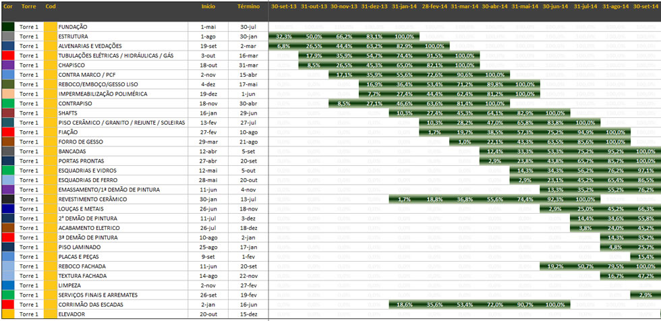661x321 pixels.
Task: Select the 'Torre' column header
Action: click(28, 6)
